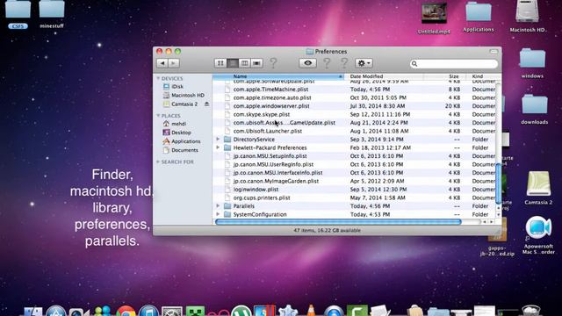Toggle toolbar with the pill button
This screenshot has width=562, height=316.
coord(494,52)
